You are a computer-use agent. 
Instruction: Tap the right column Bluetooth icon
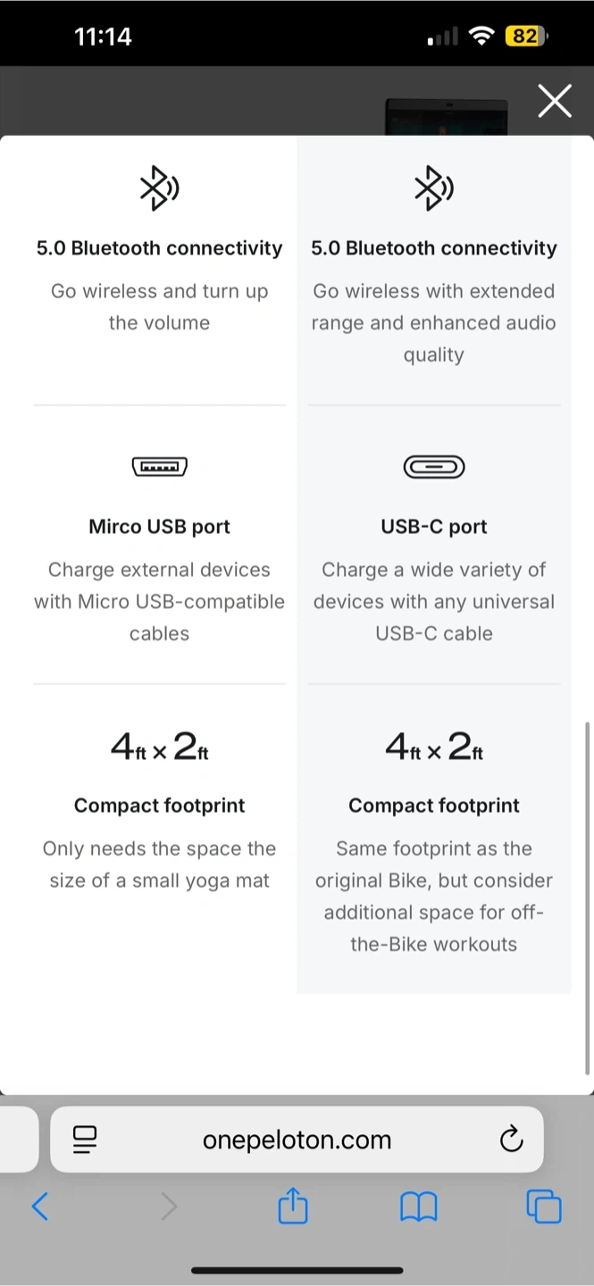point(434,188)
